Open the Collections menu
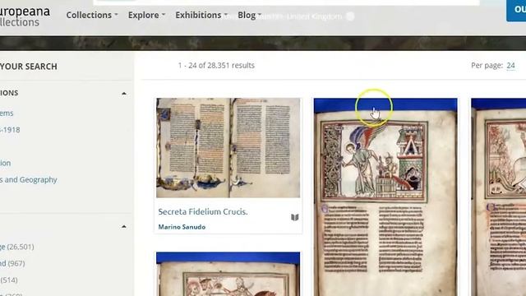 pos(92,15)
